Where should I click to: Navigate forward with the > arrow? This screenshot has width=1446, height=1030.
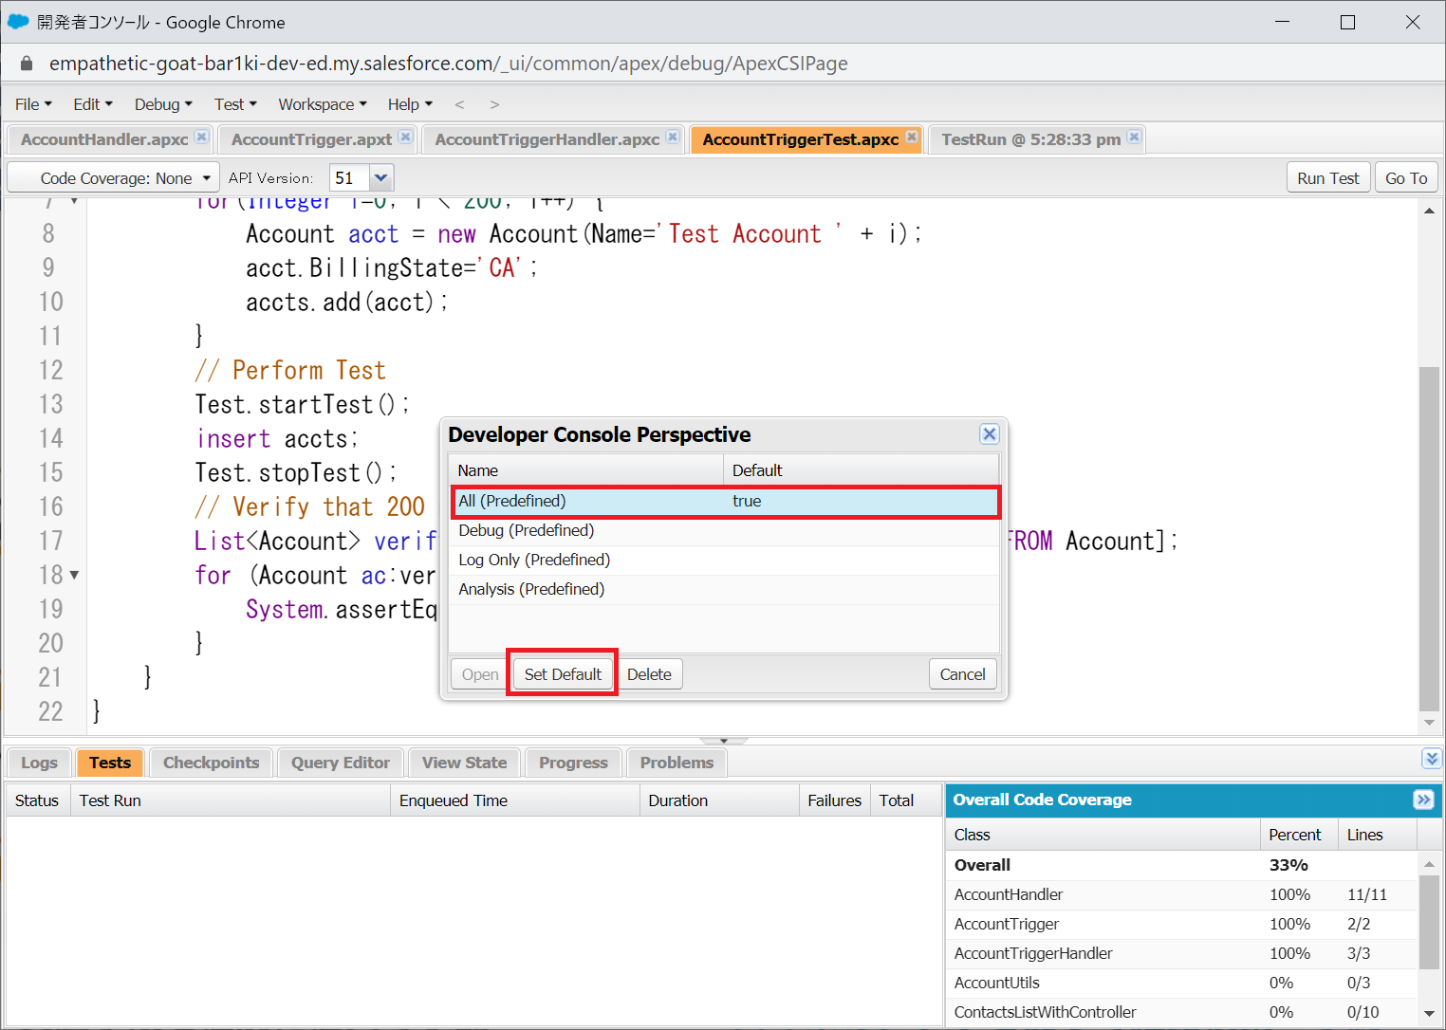point(494,104)
